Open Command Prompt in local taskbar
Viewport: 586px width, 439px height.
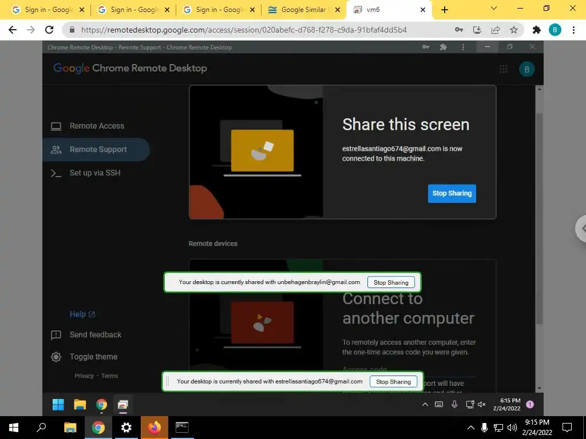182,428
